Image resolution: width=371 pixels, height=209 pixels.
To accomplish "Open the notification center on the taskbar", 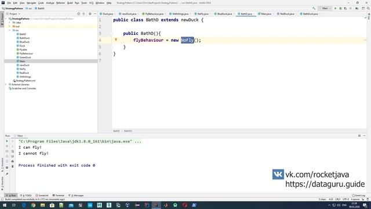I will coord(365,205).
